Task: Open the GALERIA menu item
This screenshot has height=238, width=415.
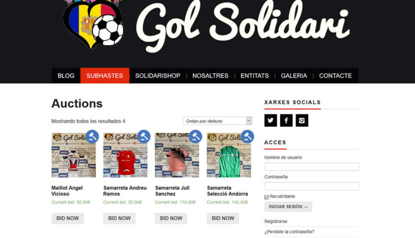Action: [294, 76]
